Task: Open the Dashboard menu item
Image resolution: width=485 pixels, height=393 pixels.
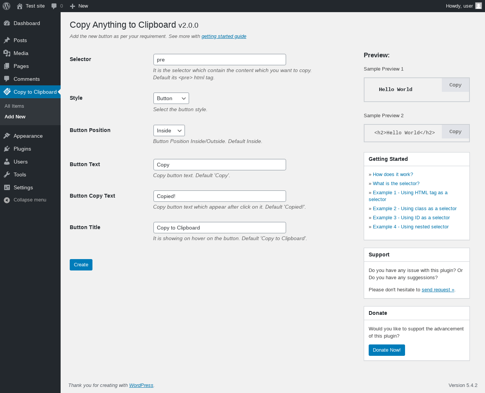Action: tap(27, 23)
